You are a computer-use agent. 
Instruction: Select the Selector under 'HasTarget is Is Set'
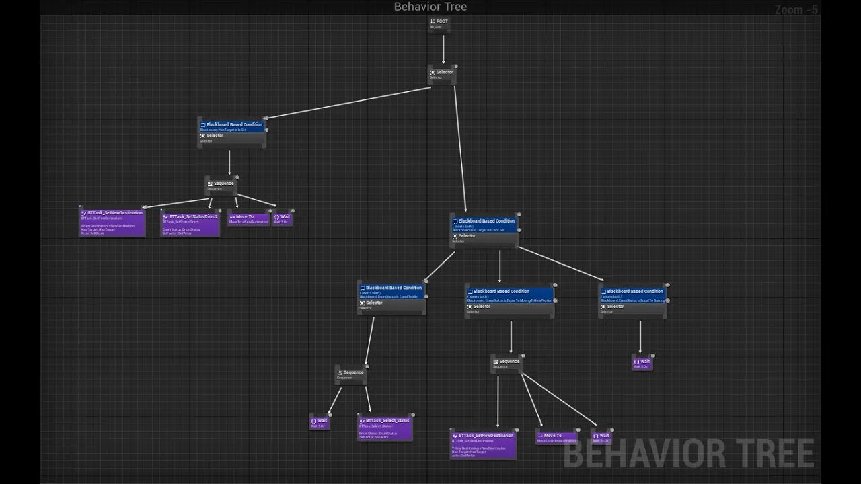click(232, 138)
